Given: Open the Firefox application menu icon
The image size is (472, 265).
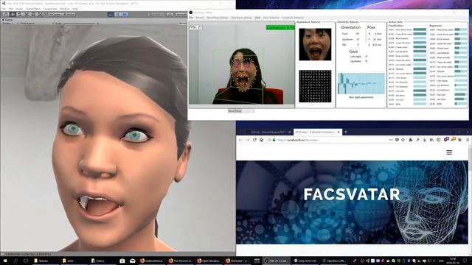Looking at the screenshot, I should point(468,140).
